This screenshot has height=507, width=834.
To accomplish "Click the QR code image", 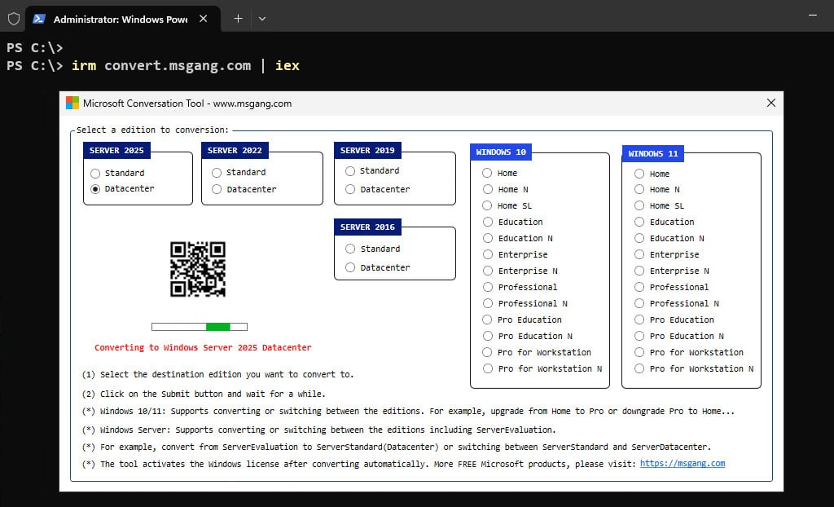I will coord(198,269).
